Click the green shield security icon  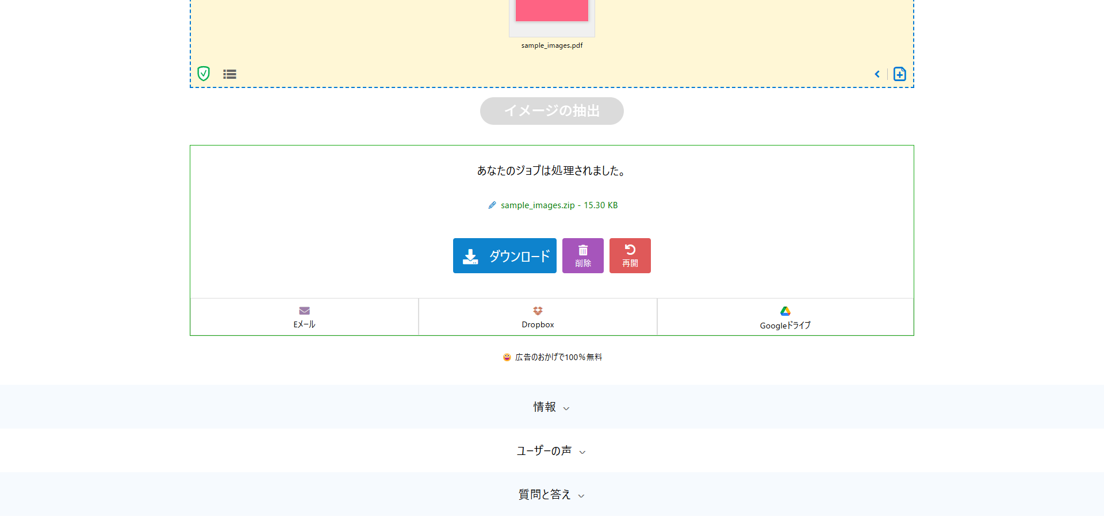tap(204, 74)
